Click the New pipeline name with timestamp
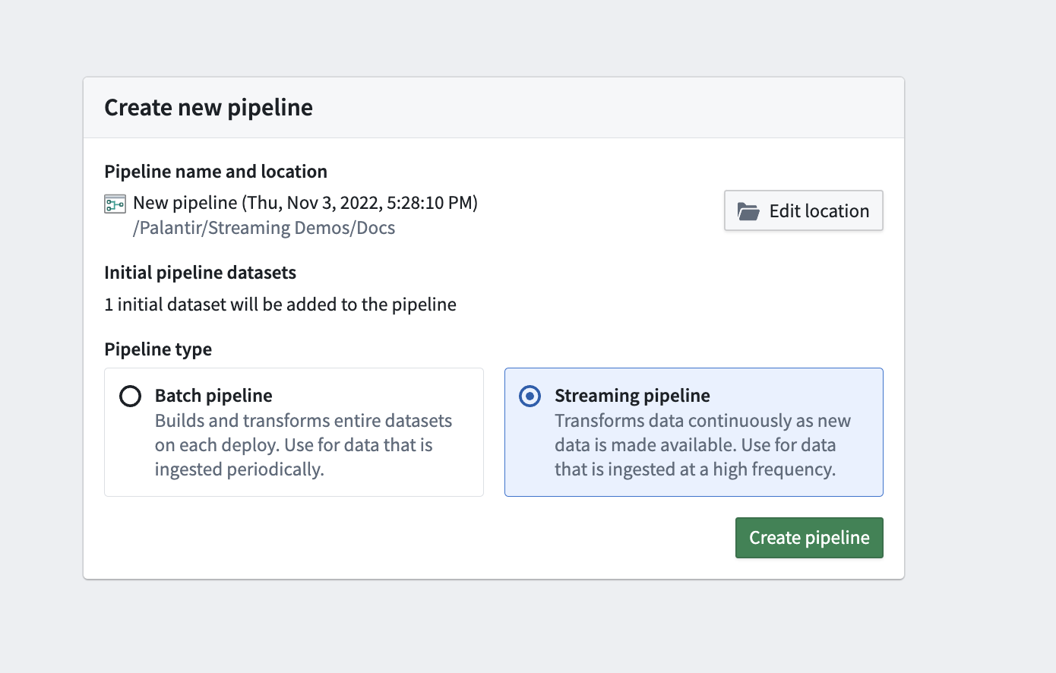Viewport: 1056px width, 673px height. tap(304, 203)
